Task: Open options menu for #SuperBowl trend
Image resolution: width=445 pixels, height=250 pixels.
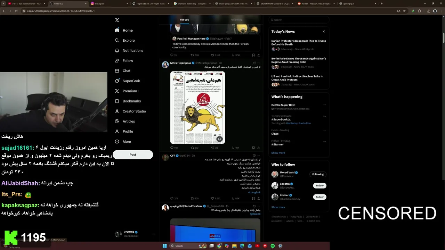Action: point(325,117)
